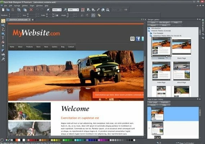Toggle the lock aspect ratio button
This screenshot has width=205, height=144.
click(x=57, y=15)
